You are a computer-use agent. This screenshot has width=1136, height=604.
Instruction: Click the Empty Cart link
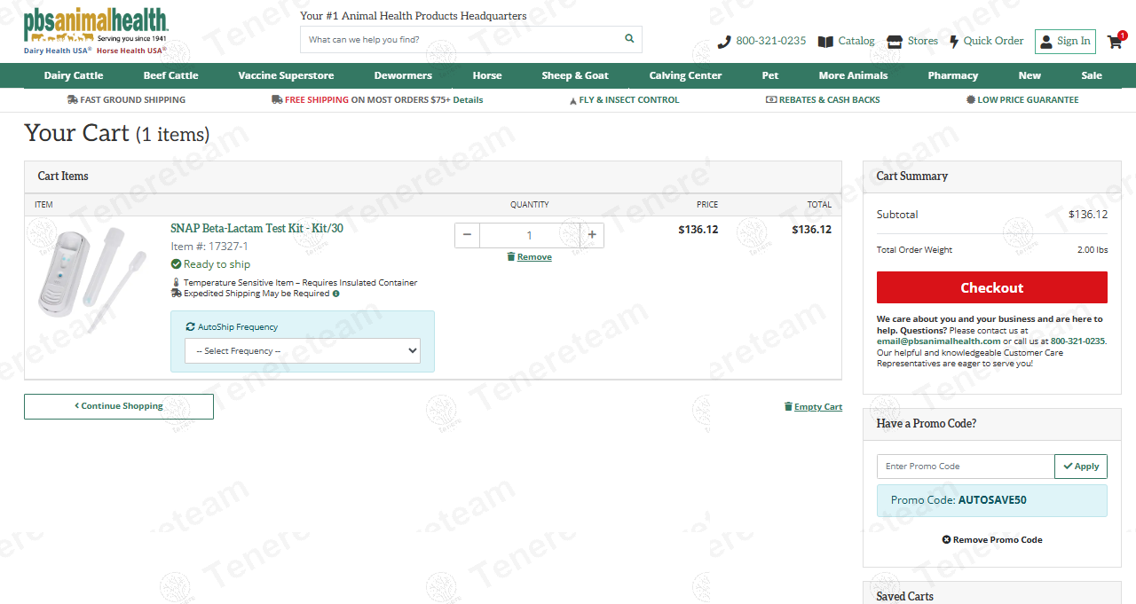click(x=813, y=406)
